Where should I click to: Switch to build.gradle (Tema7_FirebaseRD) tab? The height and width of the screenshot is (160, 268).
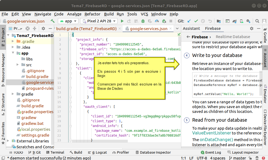point(86,29)
